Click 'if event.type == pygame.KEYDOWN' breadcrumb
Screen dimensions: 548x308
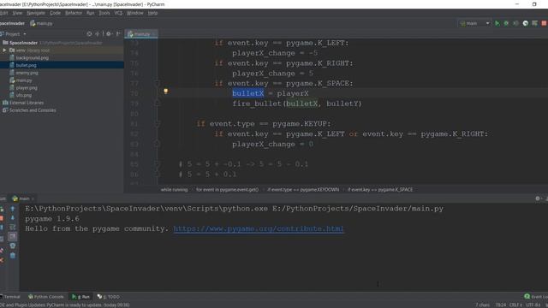(303, 190)
